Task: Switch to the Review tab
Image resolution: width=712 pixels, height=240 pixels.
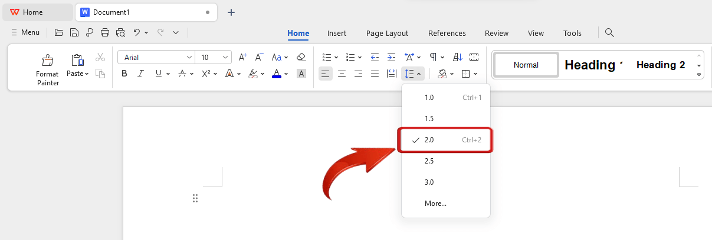Action: pyautogui.click(x=497, y=33)
